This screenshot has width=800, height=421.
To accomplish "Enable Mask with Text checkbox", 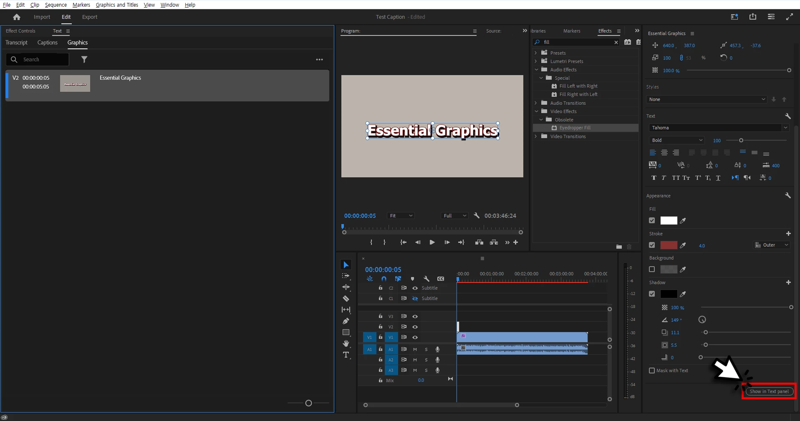I will [652, 371].
